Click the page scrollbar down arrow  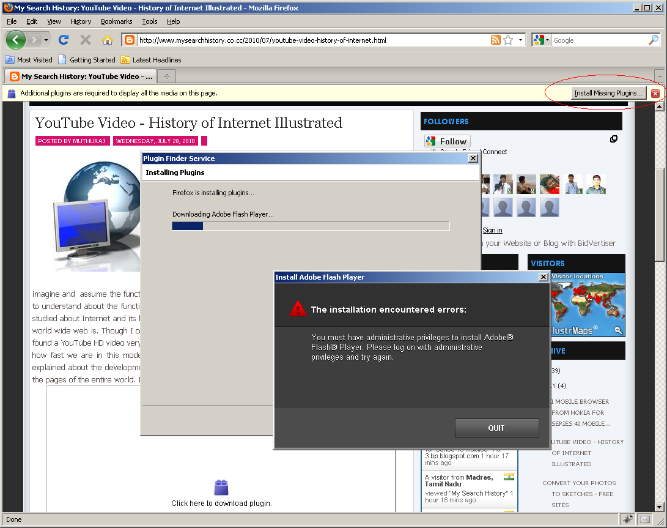[660, 507]
